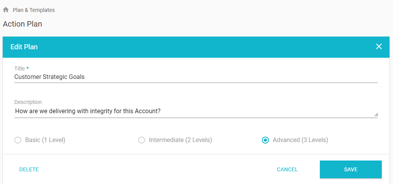Image resolution: width=393 pixels, height=184 pixels.
Task: Click the "Advanced (3 Levels)" label text
Action: point(300,140)
